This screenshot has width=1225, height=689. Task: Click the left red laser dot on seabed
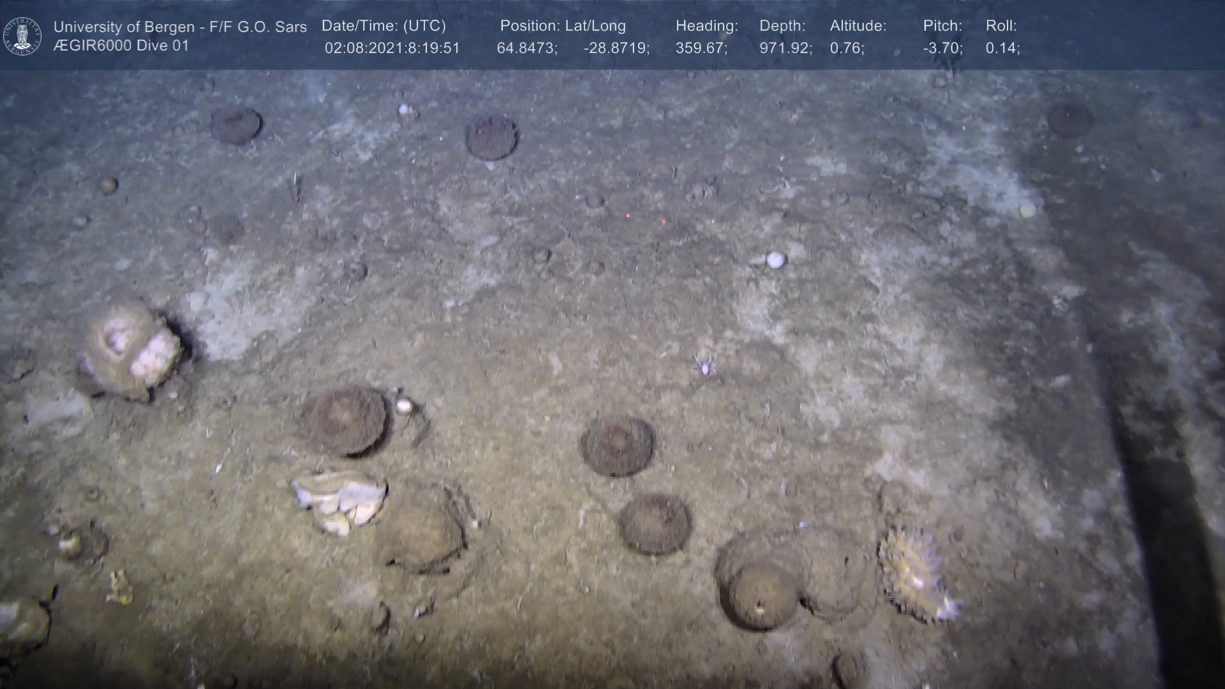[628, 216]
